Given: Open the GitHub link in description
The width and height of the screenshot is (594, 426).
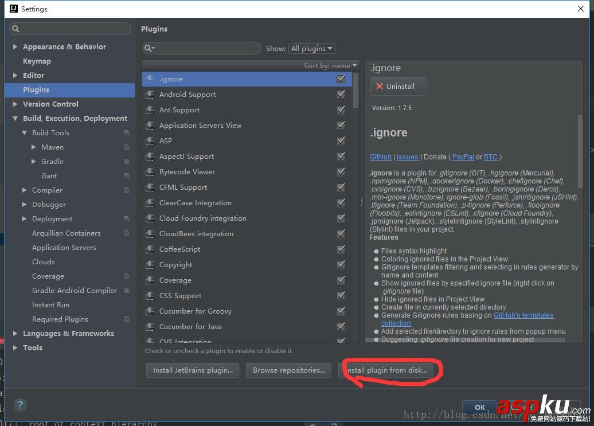Looking at the screenshot, I should click(380, 157).
